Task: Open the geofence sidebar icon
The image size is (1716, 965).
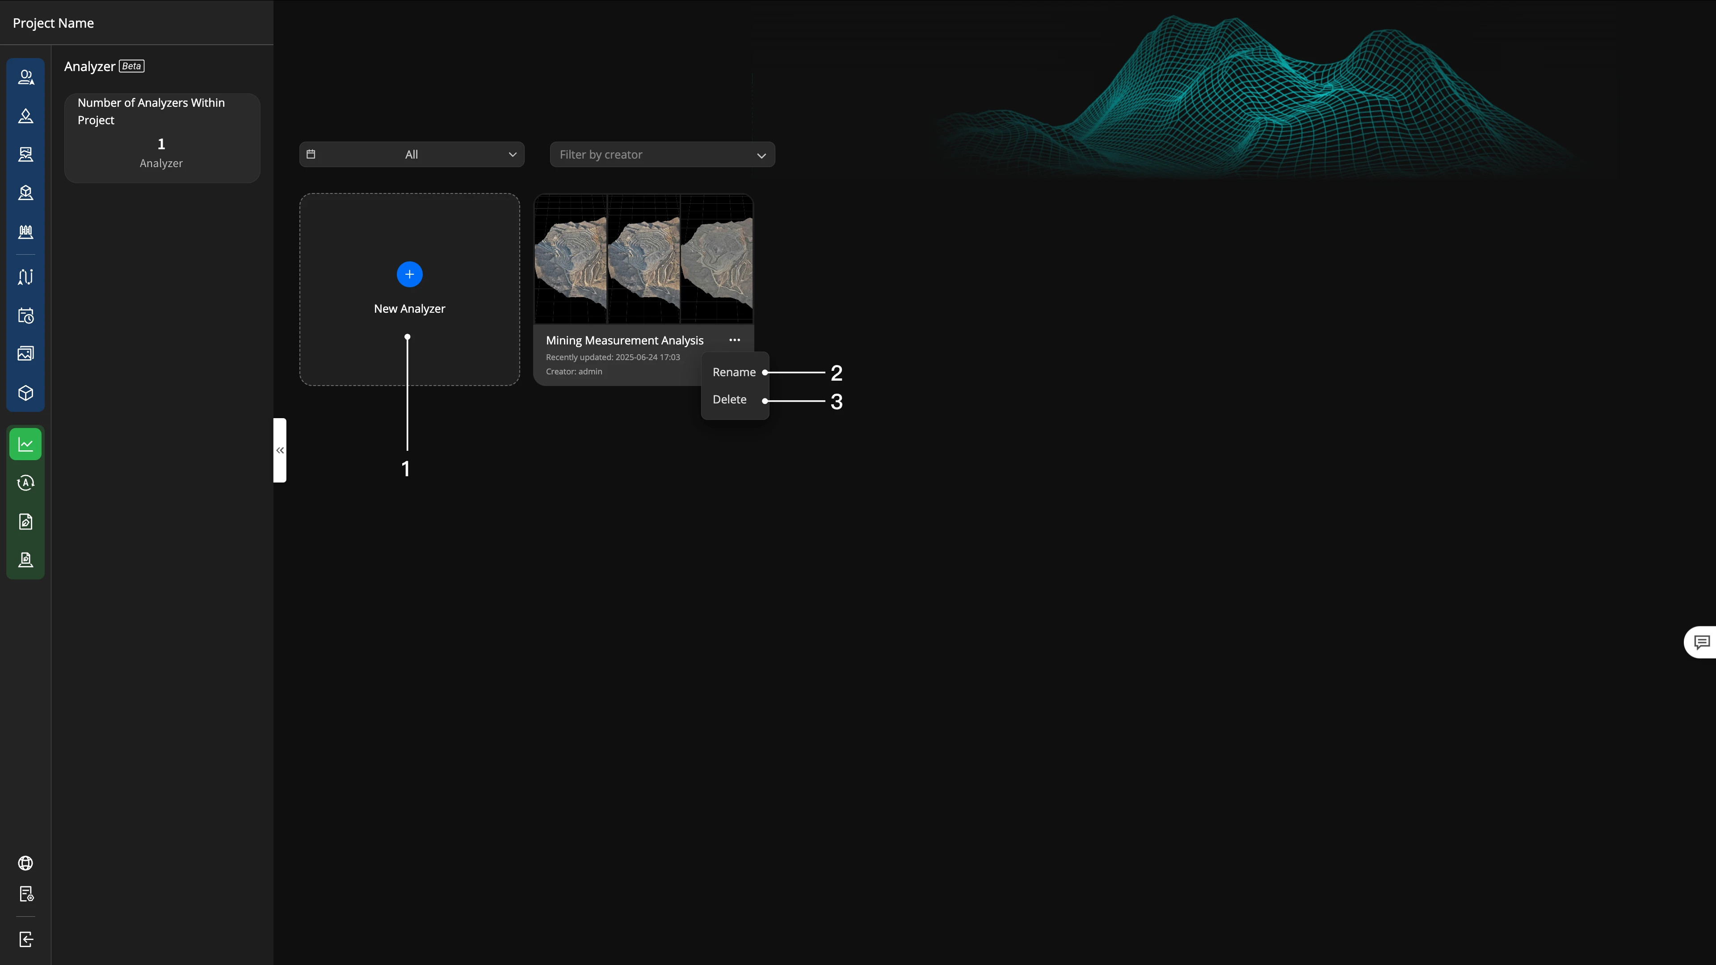Action: pyautogui.click(x=25, y=232)
